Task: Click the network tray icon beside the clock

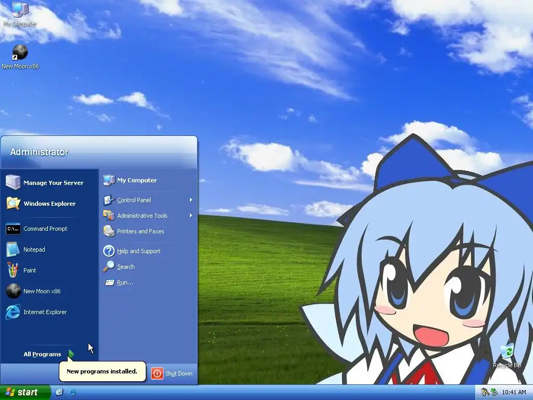Action: (494, 392)
